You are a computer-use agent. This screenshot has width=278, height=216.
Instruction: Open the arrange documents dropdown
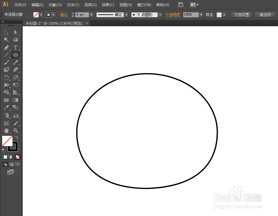click(194, 5)
